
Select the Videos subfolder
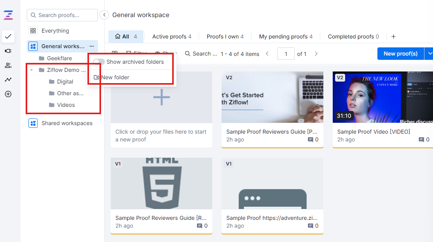66,105
